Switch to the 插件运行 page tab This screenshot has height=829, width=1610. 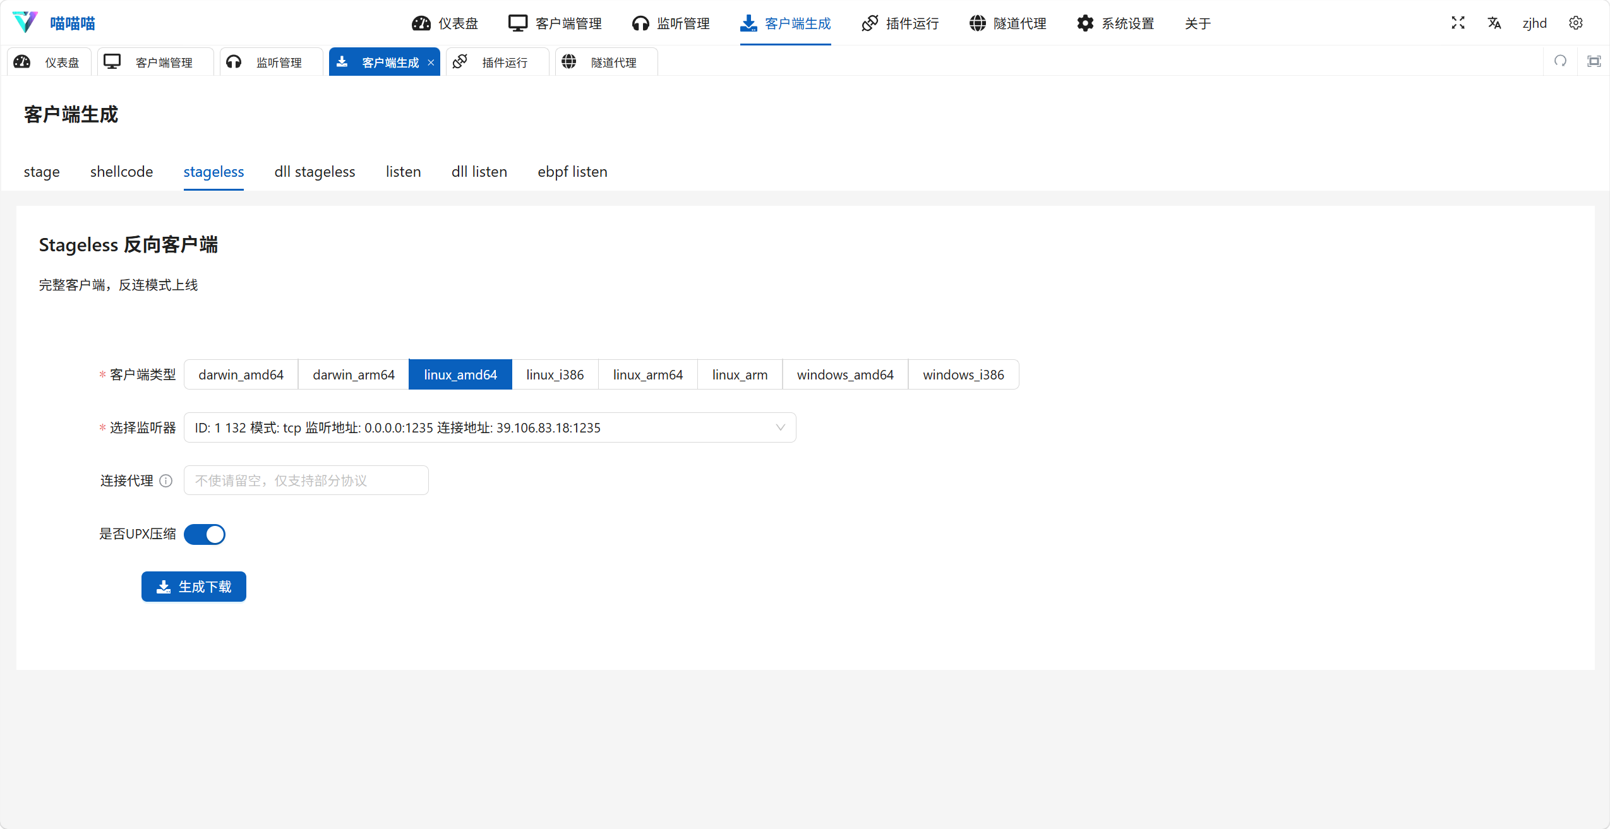tap(497, 62)
